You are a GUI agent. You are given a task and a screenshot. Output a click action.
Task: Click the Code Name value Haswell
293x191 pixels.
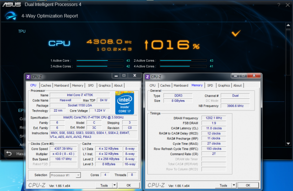[65, 101]
